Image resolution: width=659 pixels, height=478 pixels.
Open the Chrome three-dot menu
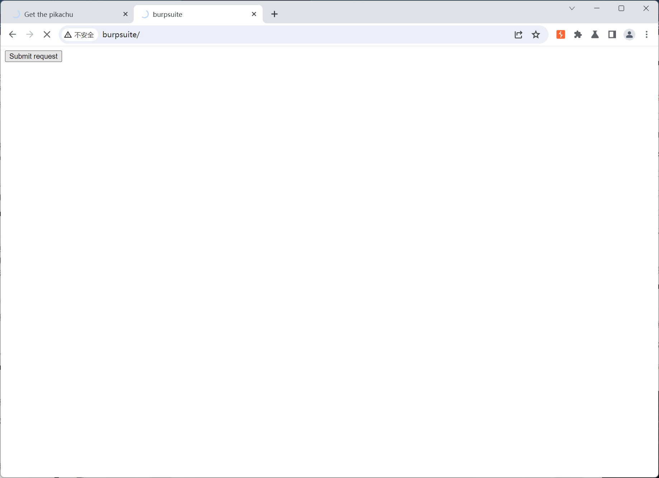pyautogui.click(x=646, y=34)
